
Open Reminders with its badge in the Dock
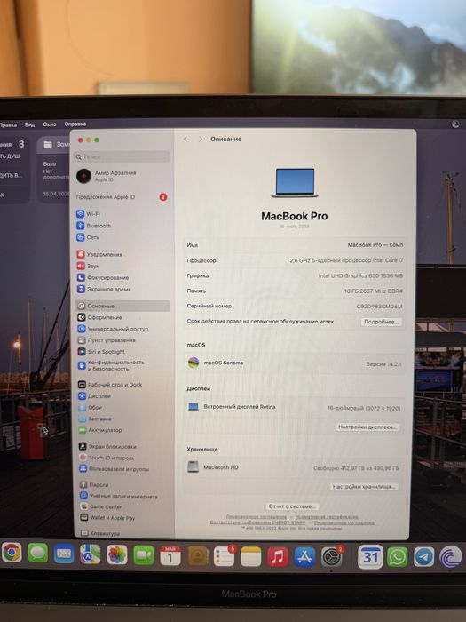pyautogui.click(x=225, y=556)
